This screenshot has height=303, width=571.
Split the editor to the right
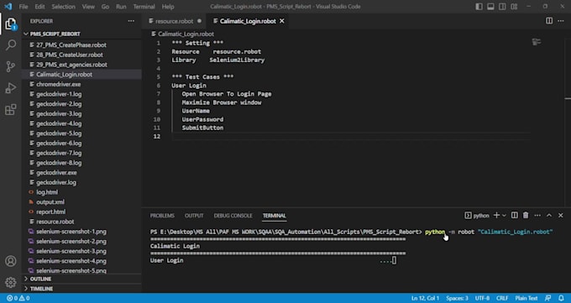(x=549, y=21)
